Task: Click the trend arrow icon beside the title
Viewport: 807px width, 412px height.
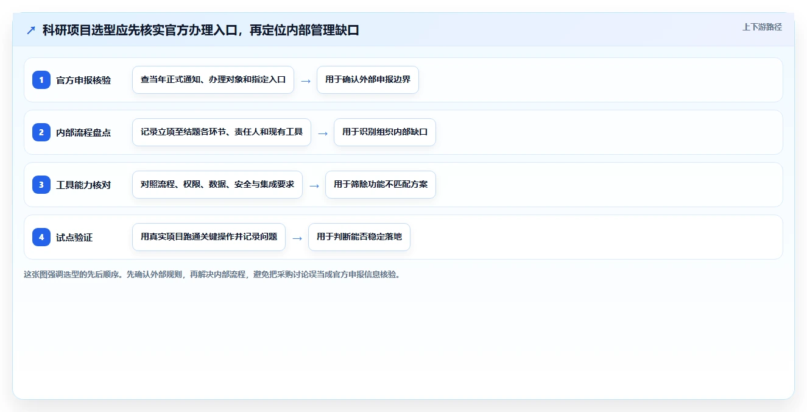Action: point(31,30)
